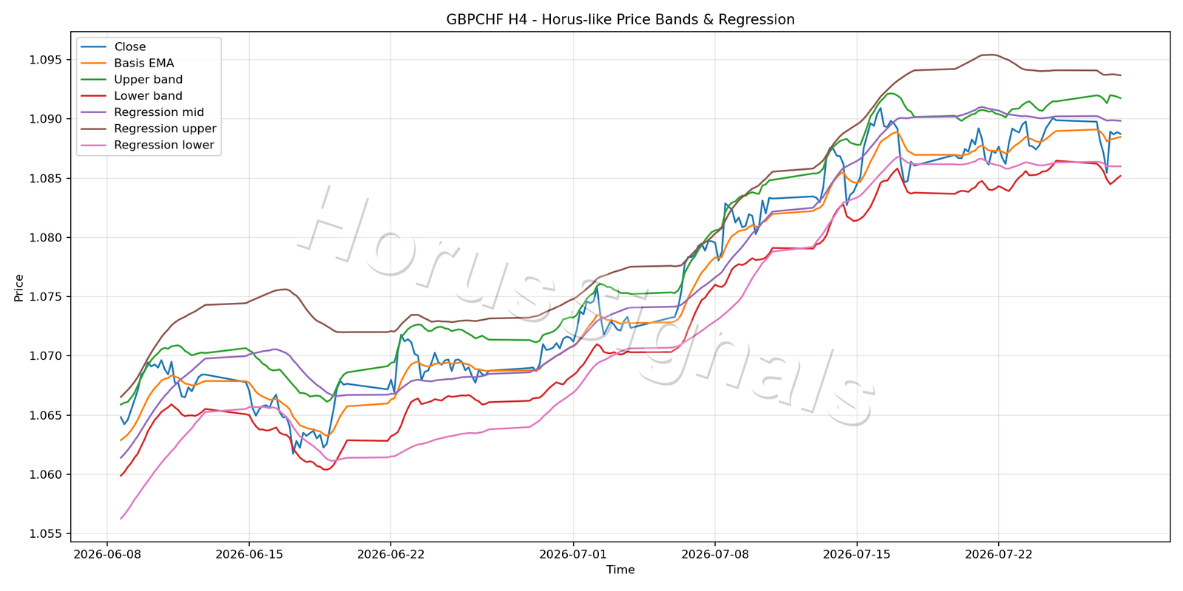
Task: Click the 1.080 y-axis tick label
Action: pyautogui.click(x=47, y=238)
